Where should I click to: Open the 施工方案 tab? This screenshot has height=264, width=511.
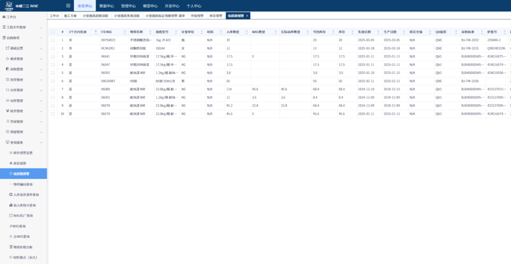tap(70, 16)
